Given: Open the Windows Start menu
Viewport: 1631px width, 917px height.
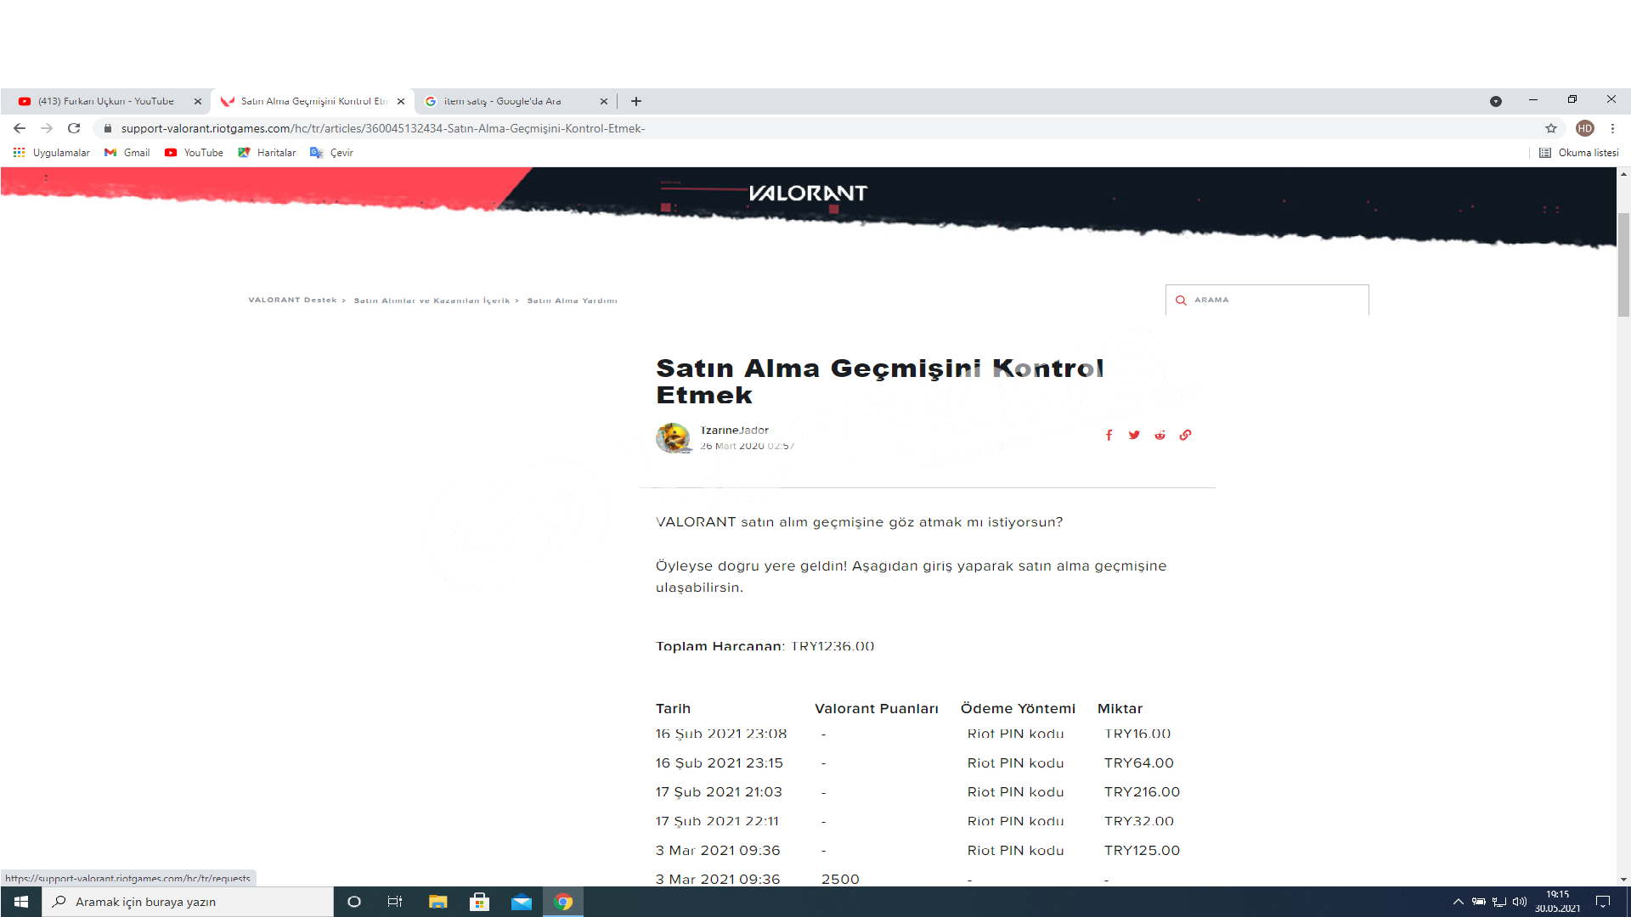Looking at the screenshot, I should (21, 902).
